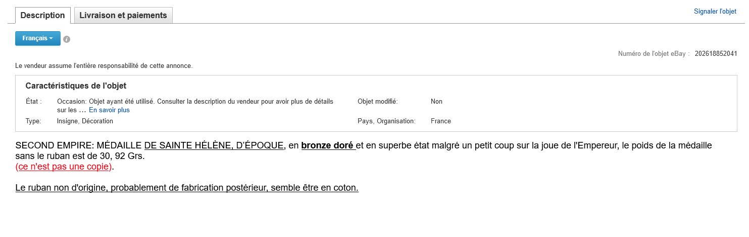The width and height of the screenshot is (749, 237).
Task: Click the État label
Action: [x=34, y=102]
